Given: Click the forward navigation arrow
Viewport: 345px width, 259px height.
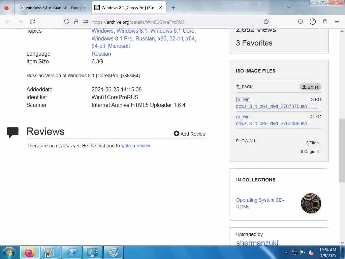Looking at the screenshot, I should click(20, 22).
